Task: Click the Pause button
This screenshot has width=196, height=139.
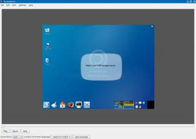Action: click(x=15, y=131)
